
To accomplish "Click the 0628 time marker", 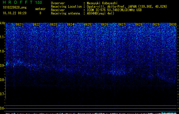I will (139, 25).
